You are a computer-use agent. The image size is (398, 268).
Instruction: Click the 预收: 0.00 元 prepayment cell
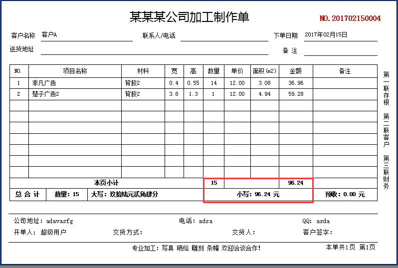click(345, 195)
